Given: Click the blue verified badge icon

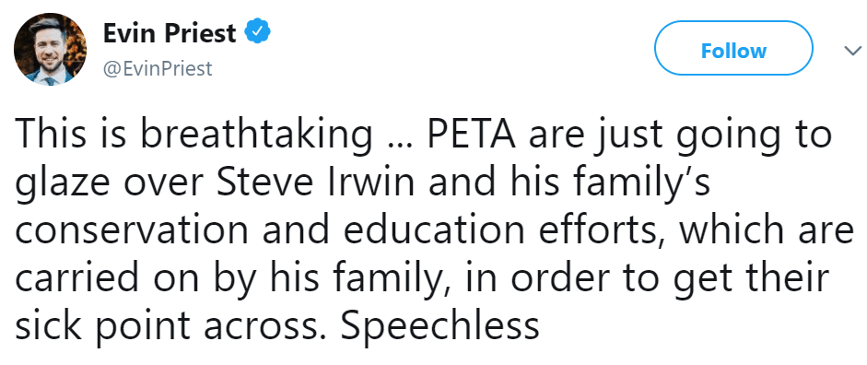Looking at the screenshot, I should 257,33.
